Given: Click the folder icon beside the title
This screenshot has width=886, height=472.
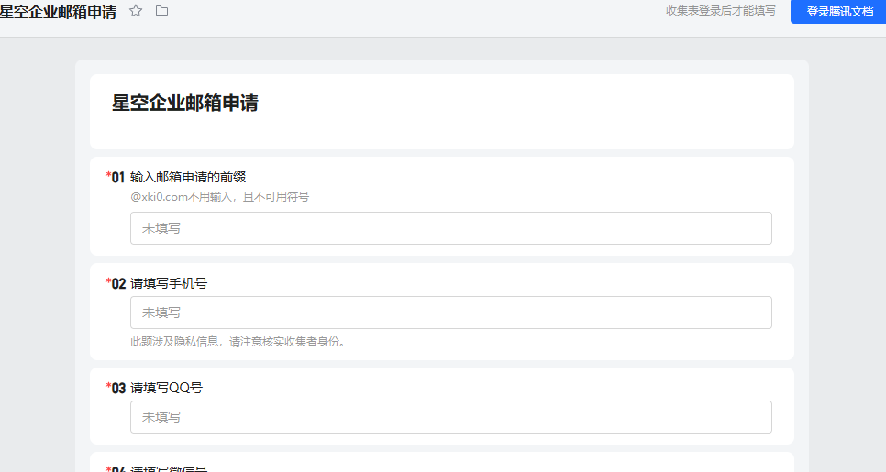Looking at the screenshot, I should click(x=162, y=11).
